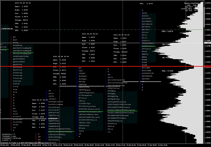Viewport: 211px width, 147px height.
Task: Select the 'High: 1.4115' value
Action: click(59, 63)
